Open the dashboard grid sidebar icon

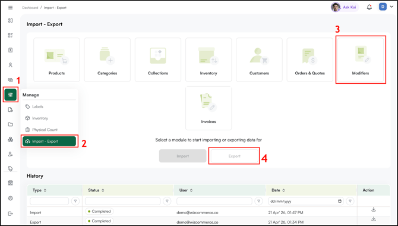(11, 21)
